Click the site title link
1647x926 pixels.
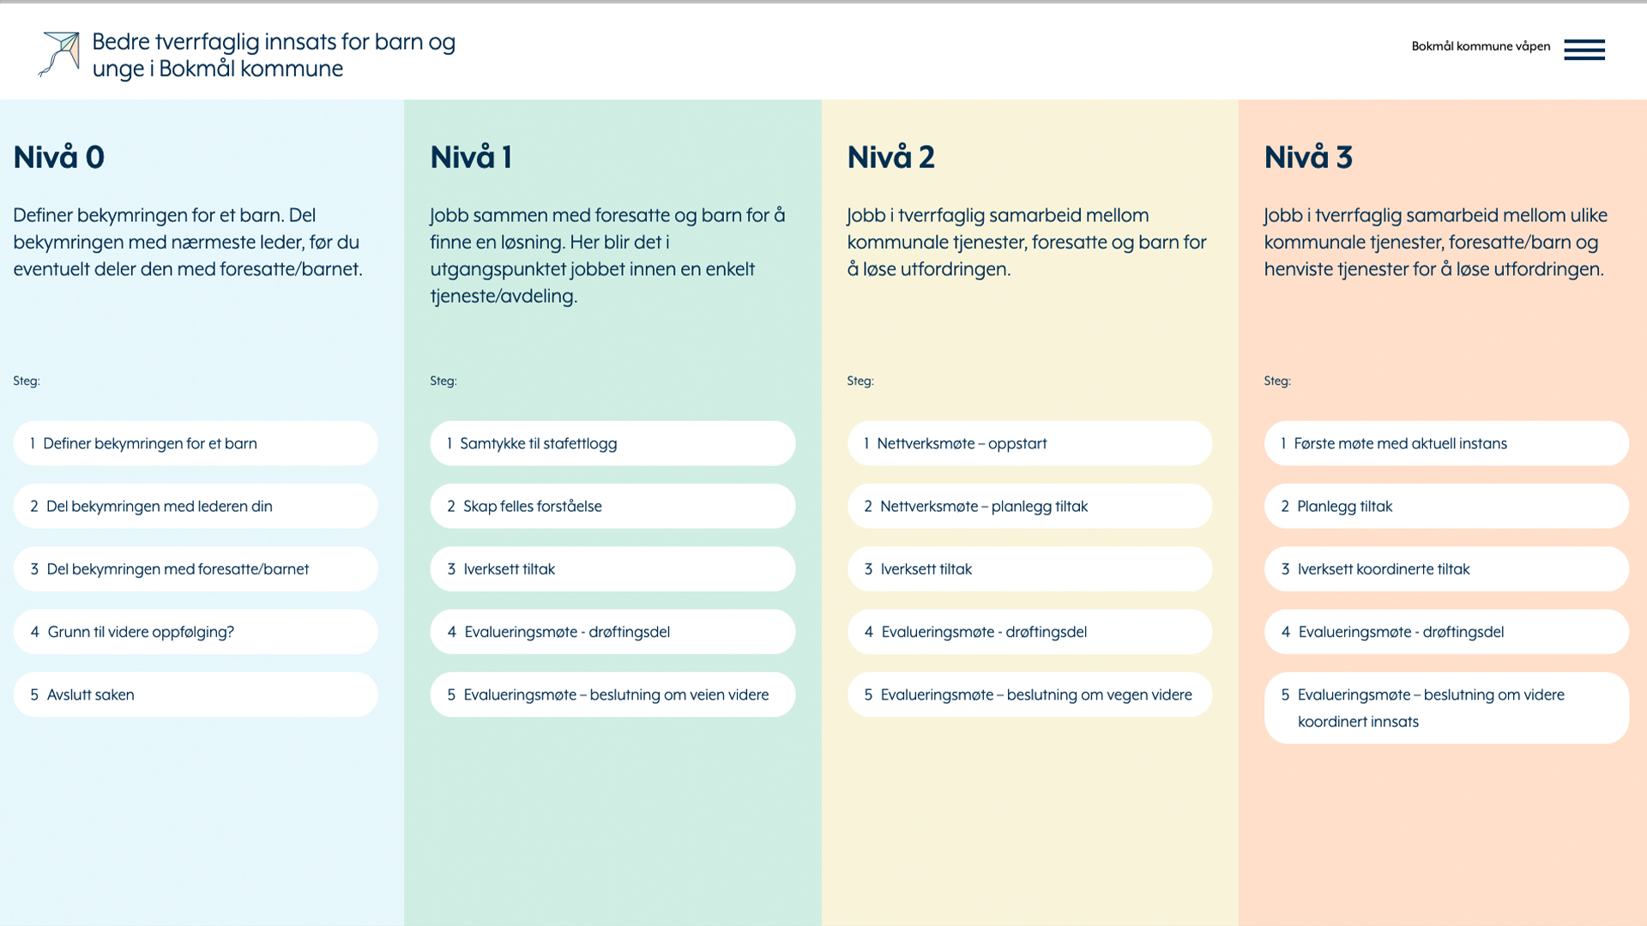point(274,55)
